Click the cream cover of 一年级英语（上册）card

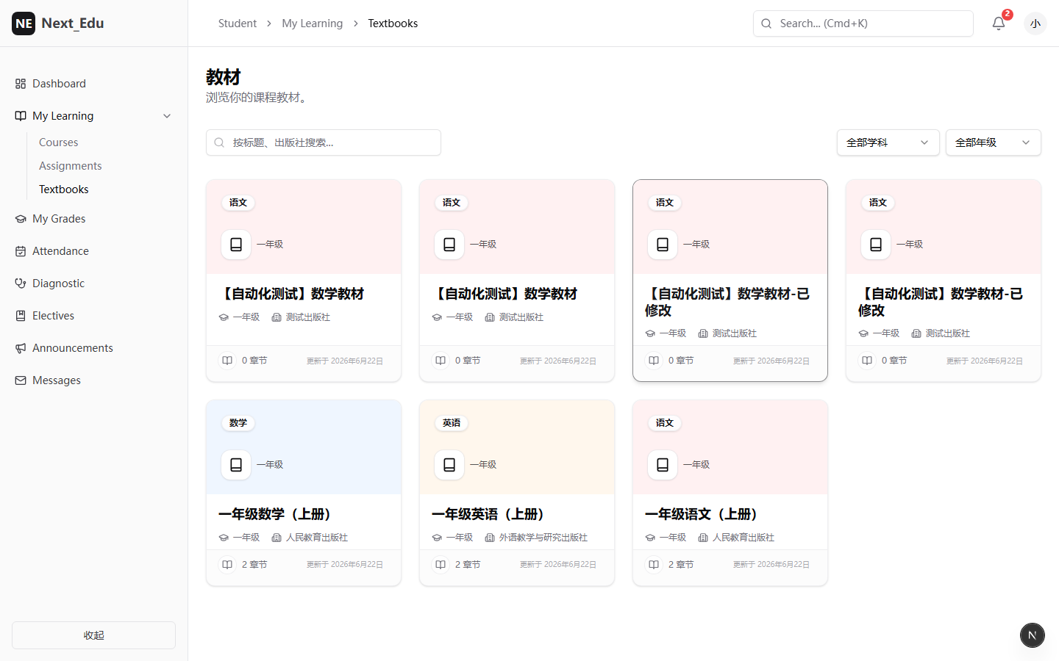(x=517, y=447)
